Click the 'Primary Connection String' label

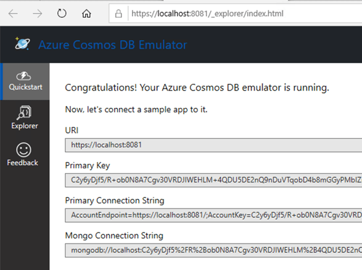click(x=115, y=200)
